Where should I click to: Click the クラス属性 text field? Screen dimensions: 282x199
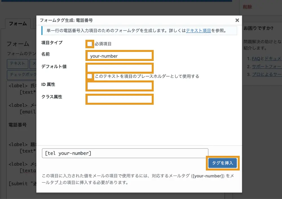(120, 99)
